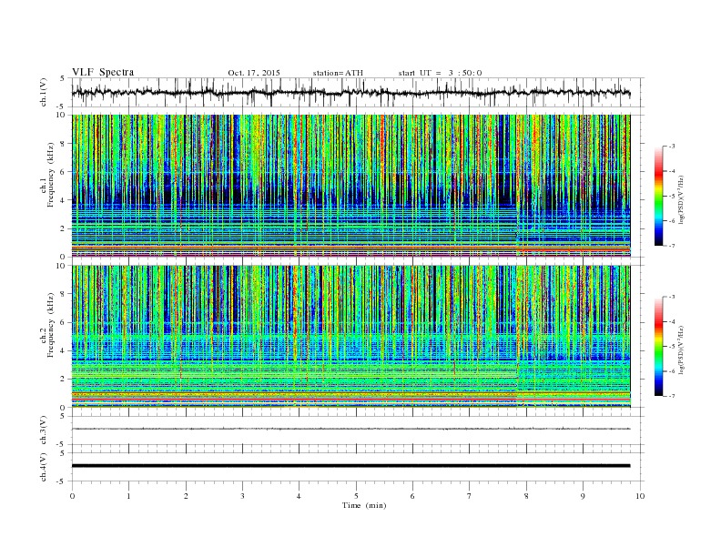Click the 'start UT = 3 :50: 0' label
Screen dimensions: 721x557
(440, 73)
